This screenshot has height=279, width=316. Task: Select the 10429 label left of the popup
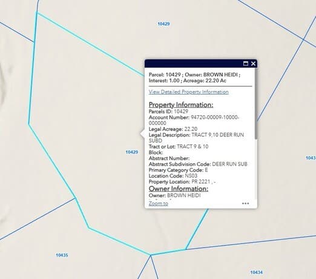[x=132, y=152]
